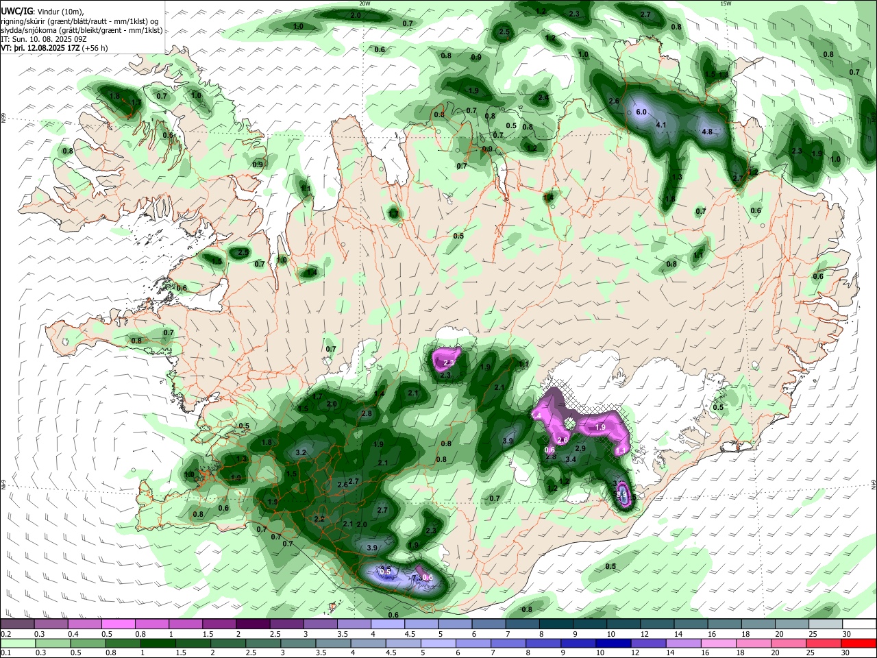The height and width of the screenshot is (658, 877).
Task: Click the dark teal 8 swatch in the upper legend row
Action: click(x=556, y=624)
